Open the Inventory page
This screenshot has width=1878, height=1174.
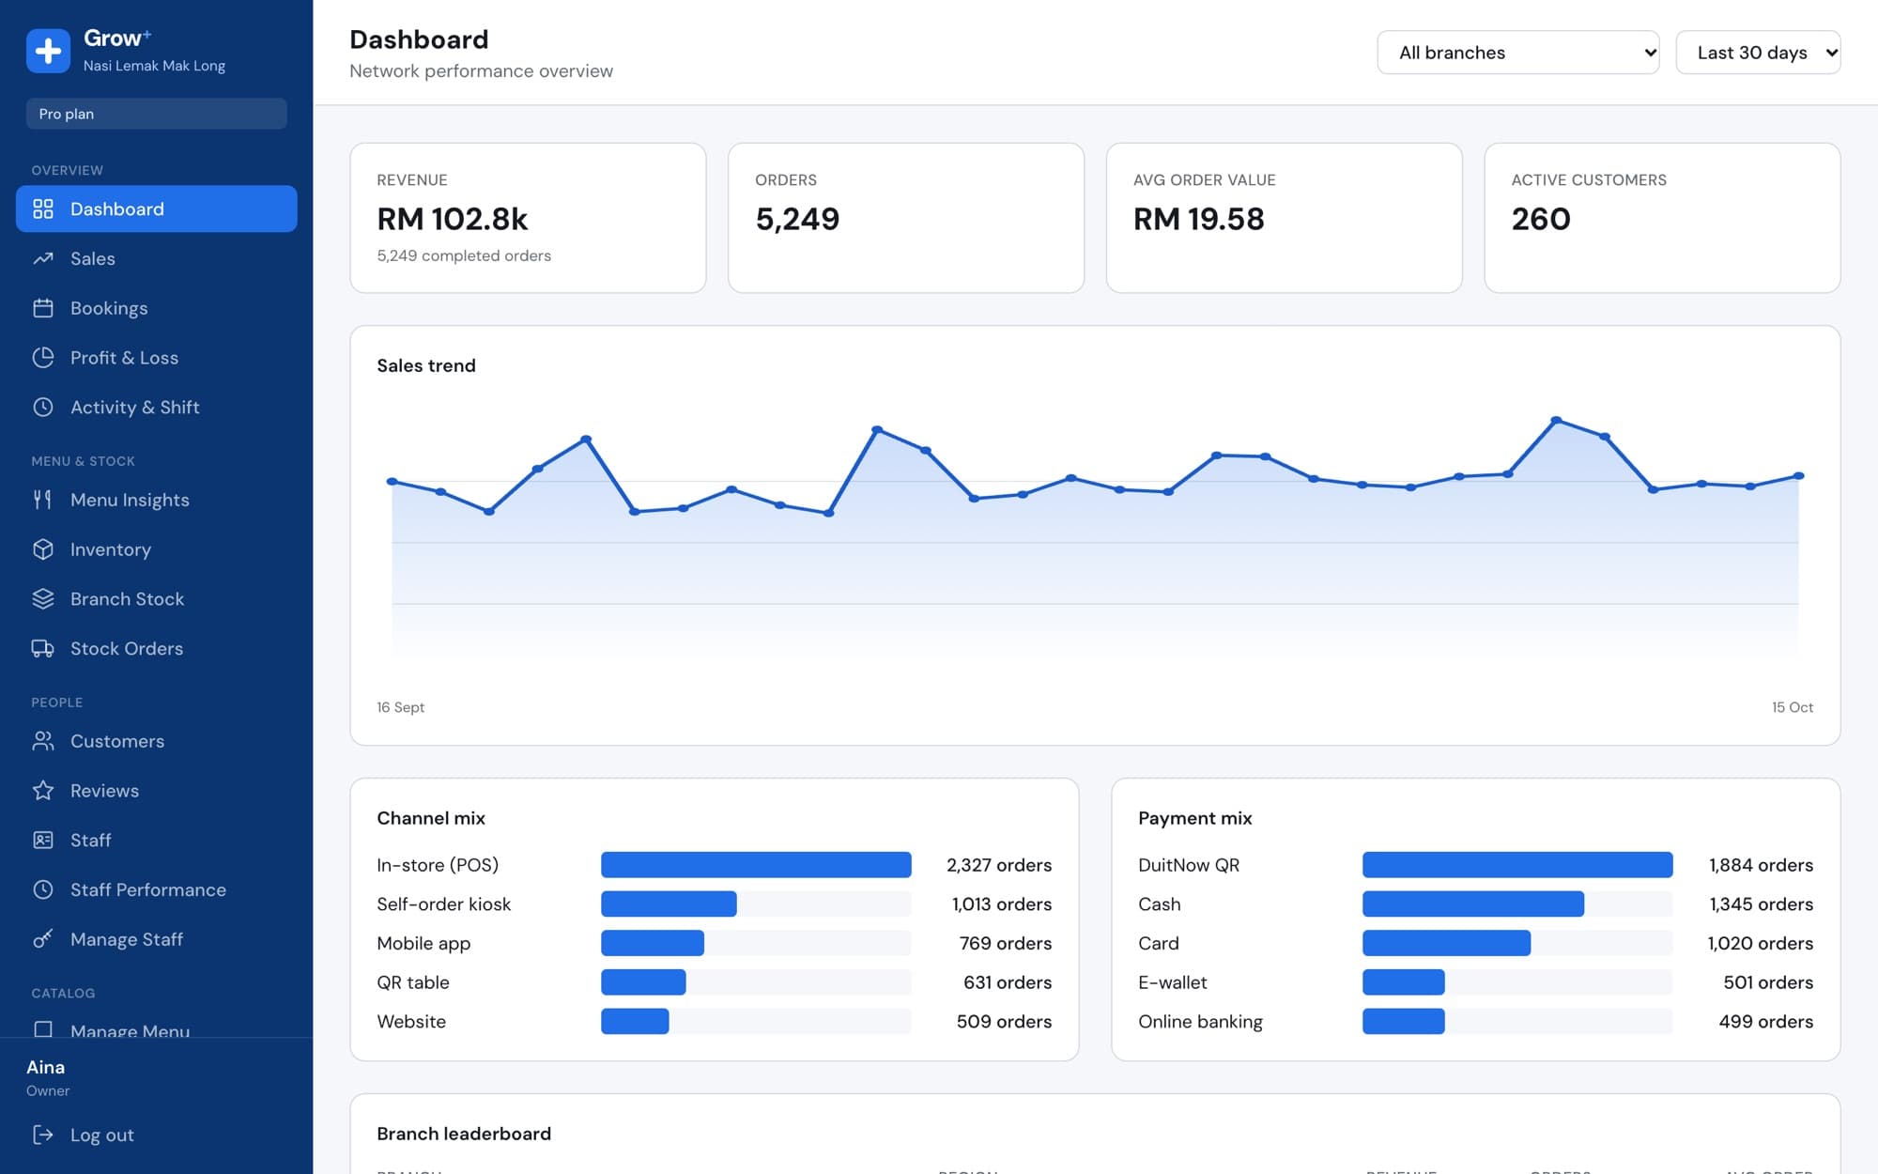point(157,549)
